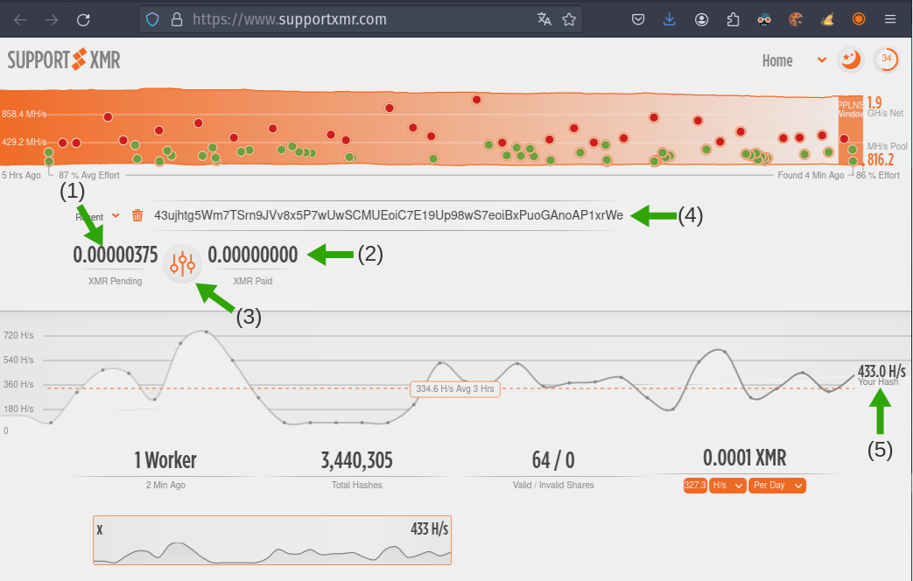Screen dimensions: 913x581
Task: Click the wallet address input field
Action: tap(389, 215)
